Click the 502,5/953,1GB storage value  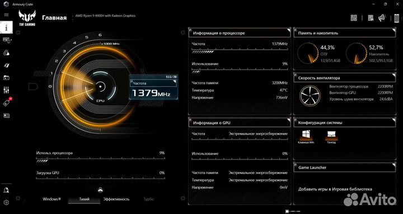point(381,61)
